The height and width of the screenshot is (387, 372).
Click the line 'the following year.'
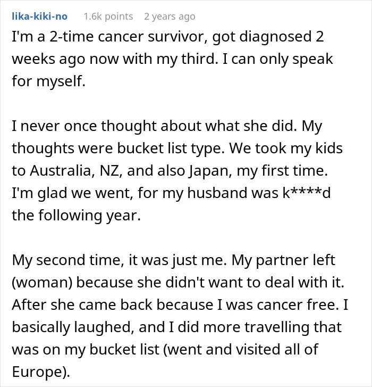[77, 215]
